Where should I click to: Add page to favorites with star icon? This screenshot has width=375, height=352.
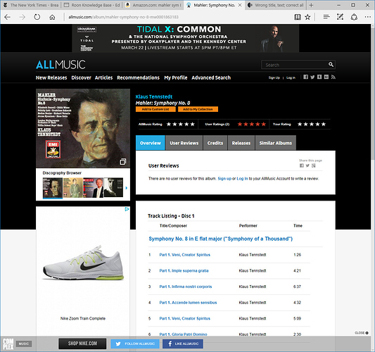[307, 17]
